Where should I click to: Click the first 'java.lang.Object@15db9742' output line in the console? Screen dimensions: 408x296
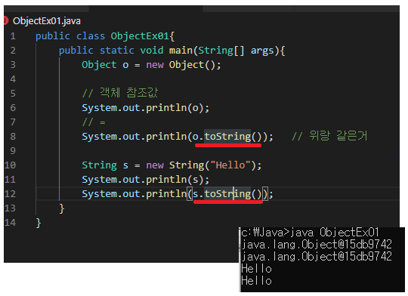[317, 245]
